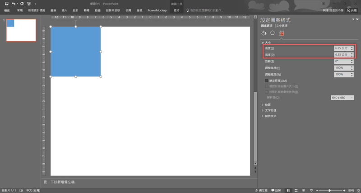This screenshot has height=193, width=361.
Task: Select slide 1 thumbnail
Action: [21, 30]
